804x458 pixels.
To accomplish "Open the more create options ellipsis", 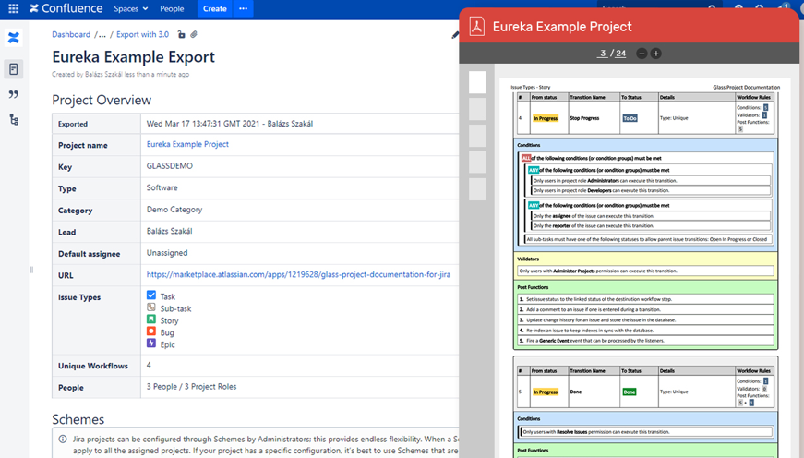I will coord(243,8).
